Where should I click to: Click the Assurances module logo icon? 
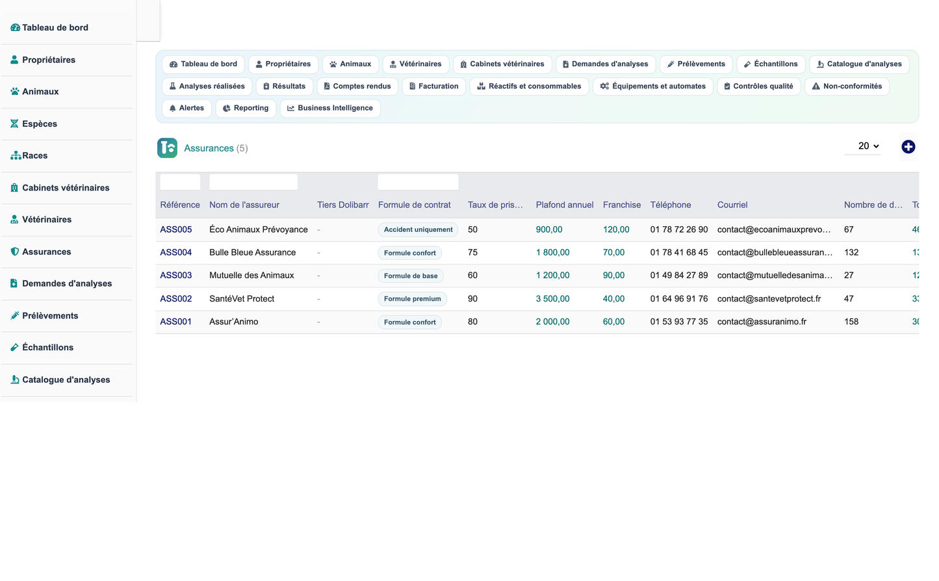(167, 148)
